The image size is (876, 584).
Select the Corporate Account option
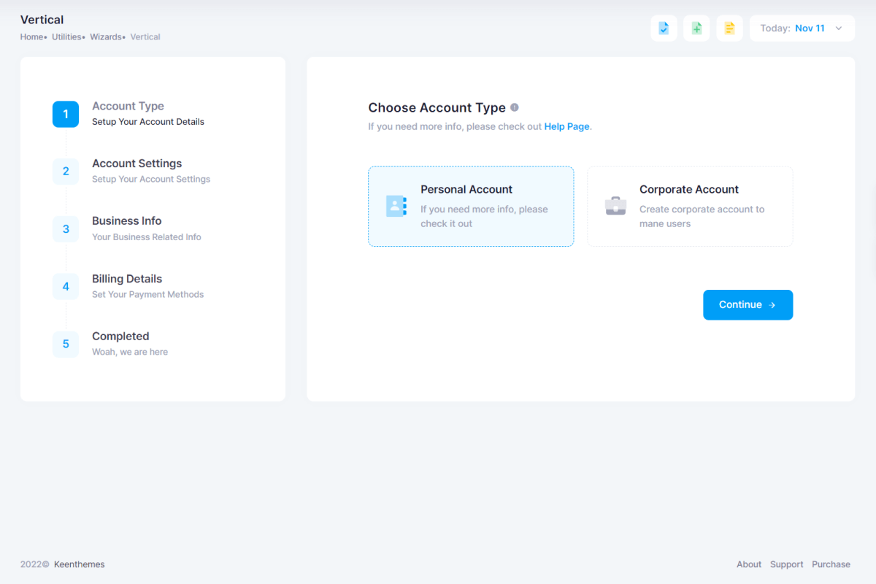pyautogui.click(x=690, y=206)
